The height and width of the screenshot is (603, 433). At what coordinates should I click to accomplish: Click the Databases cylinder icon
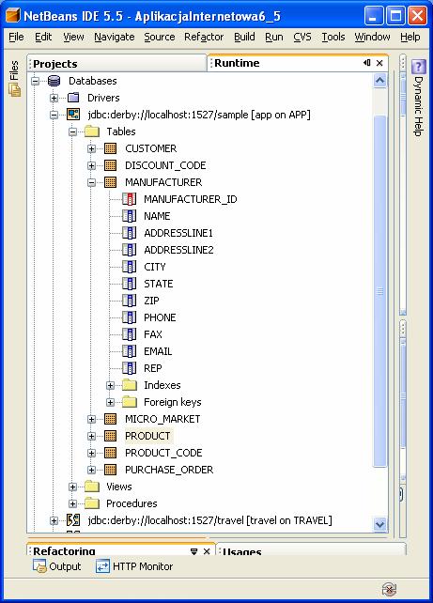(54, 81)
